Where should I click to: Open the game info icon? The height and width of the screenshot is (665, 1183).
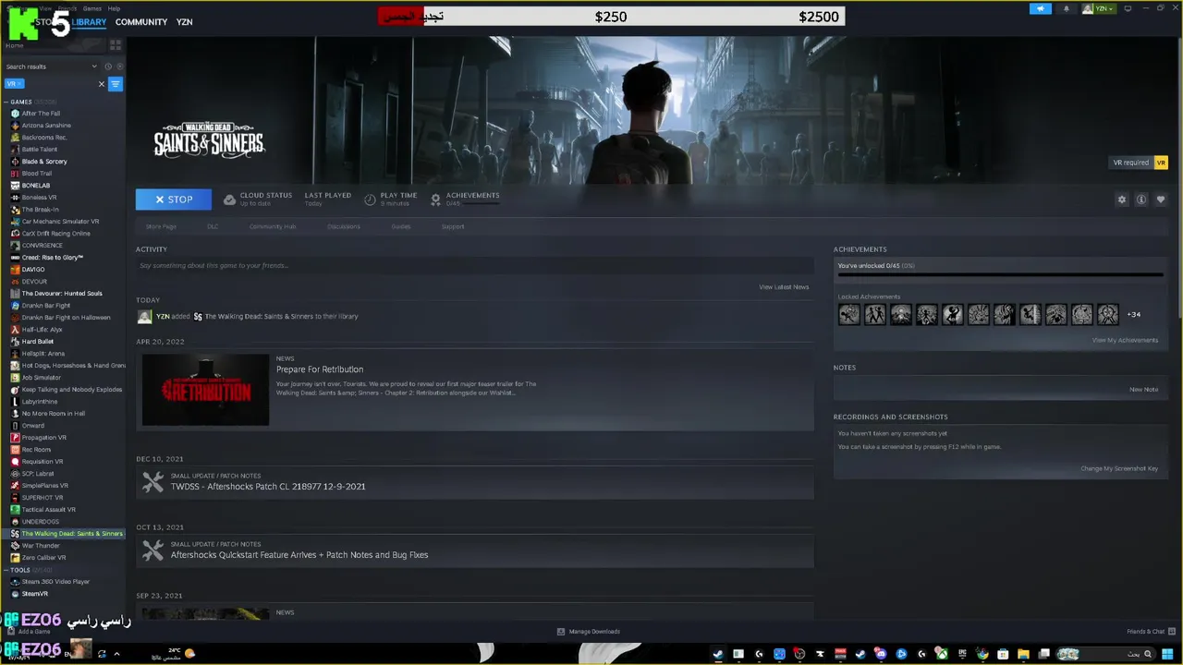click(x=1141, y=199)
